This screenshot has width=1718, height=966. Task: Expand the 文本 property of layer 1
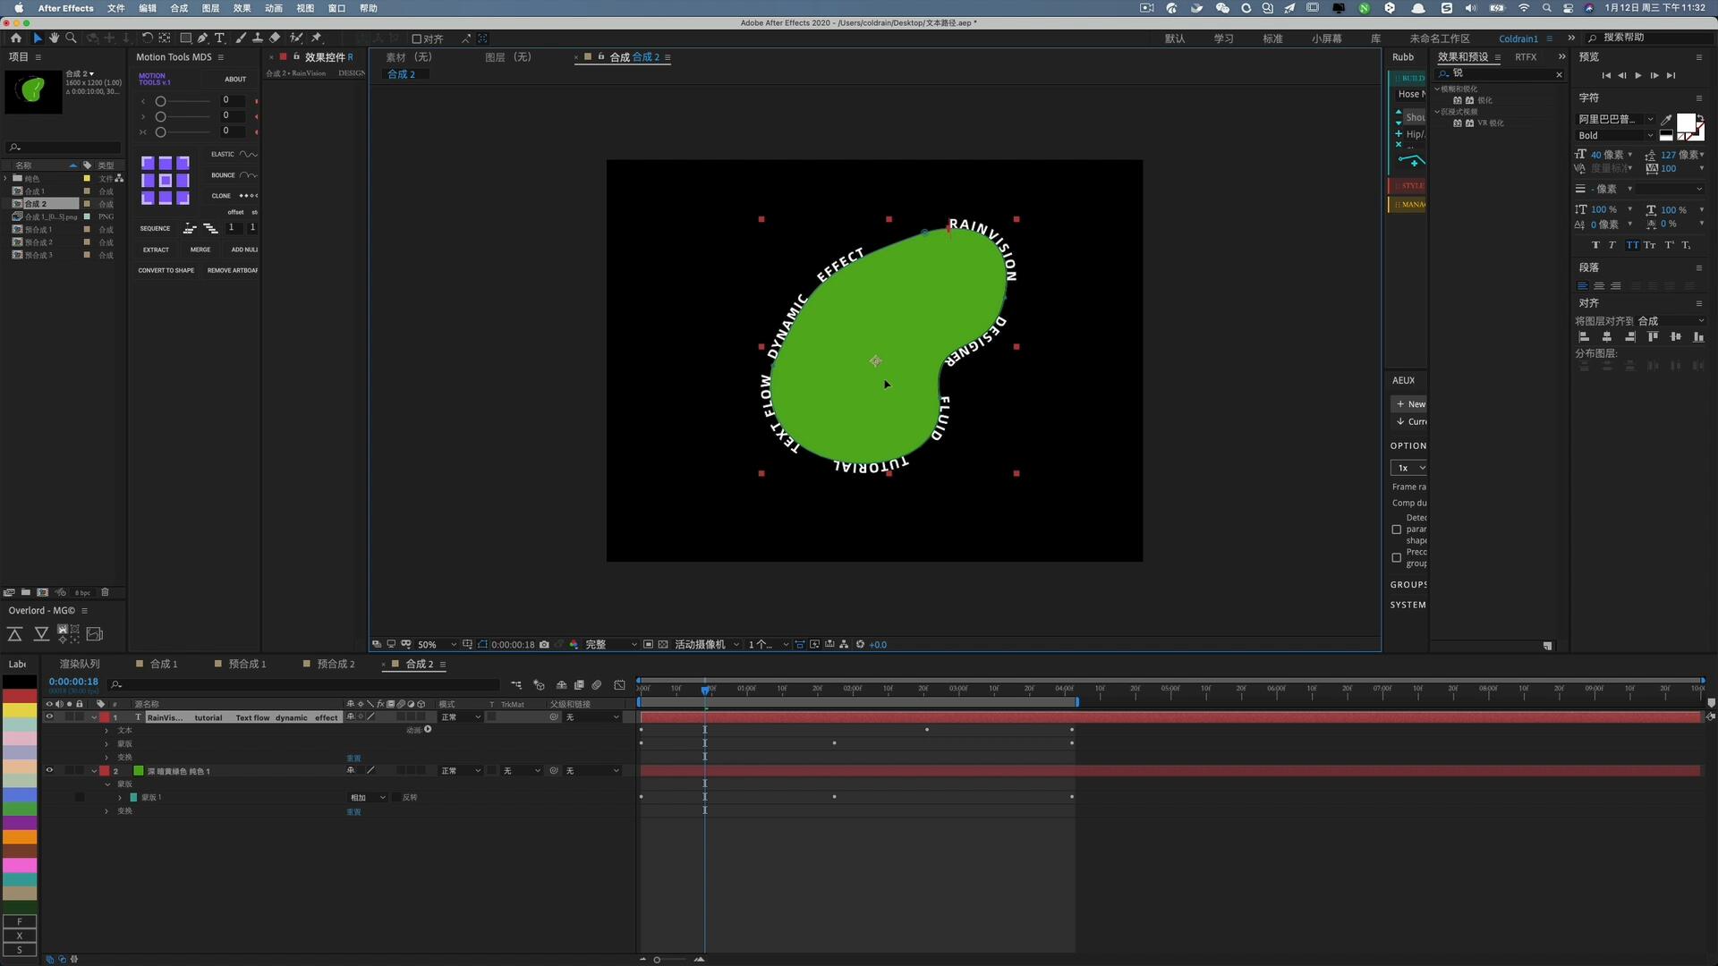coord(106,731)
